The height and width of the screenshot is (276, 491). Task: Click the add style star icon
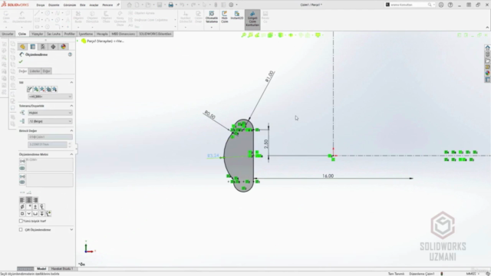point(36,89)
